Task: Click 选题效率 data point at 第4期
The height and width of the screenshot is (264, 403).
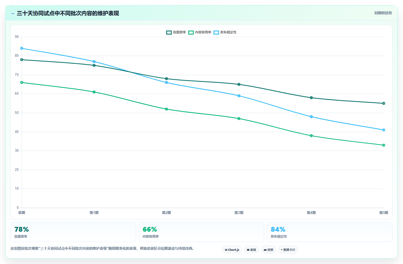Action: (311, 98)
